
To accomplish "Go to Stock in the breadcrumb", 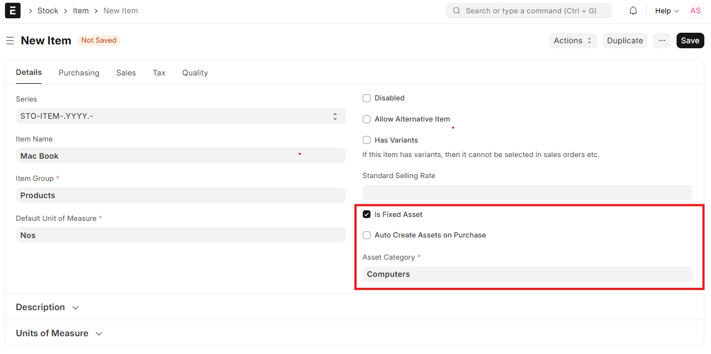I will 48,11.
